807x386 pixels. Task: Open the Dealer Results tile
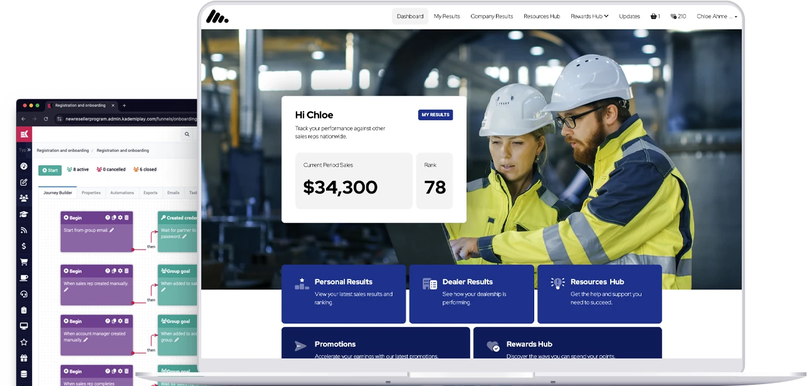[472, 294]
